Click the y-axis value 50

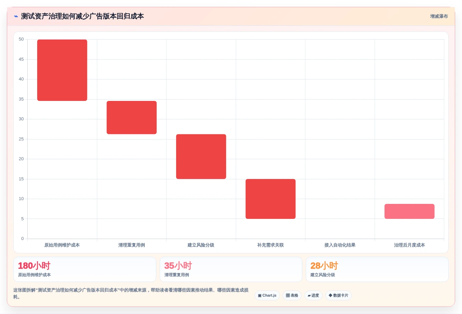tap(21, 39)
